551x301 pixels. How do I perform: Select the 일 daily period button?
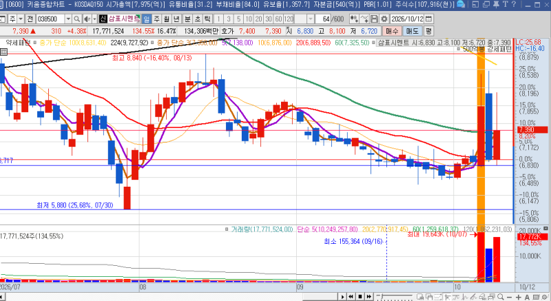pyautogui.click(x=147, y=19)
